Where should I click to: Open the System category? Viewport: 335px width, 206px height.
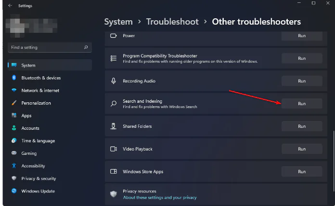pos(50,65)
